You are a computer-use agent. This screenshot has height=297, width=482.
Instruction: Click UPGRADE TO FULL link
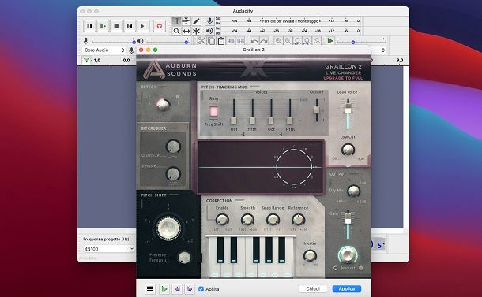343,78
